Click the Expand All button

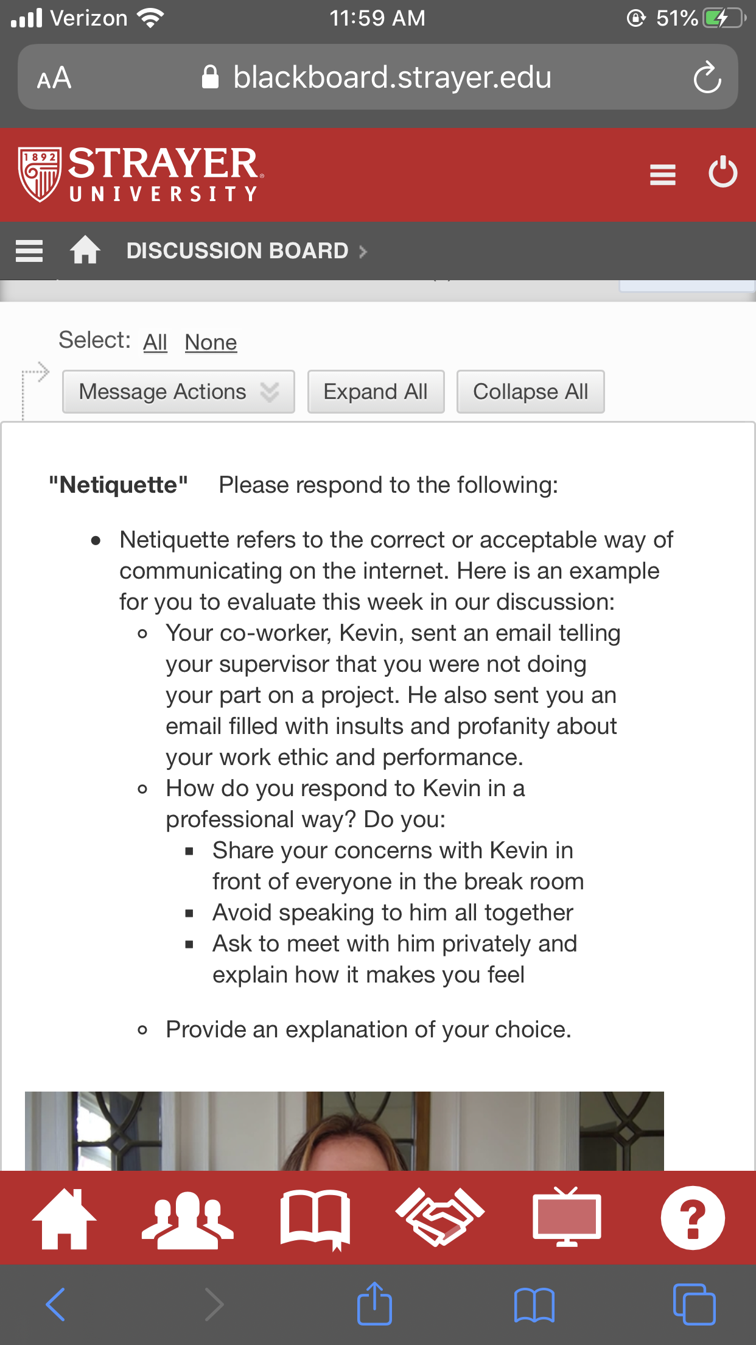pyautogui.click(x=376, y=392)
